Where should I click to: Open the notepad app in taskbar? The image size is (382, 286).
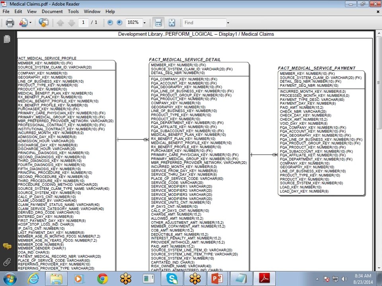tap(240, 278)
